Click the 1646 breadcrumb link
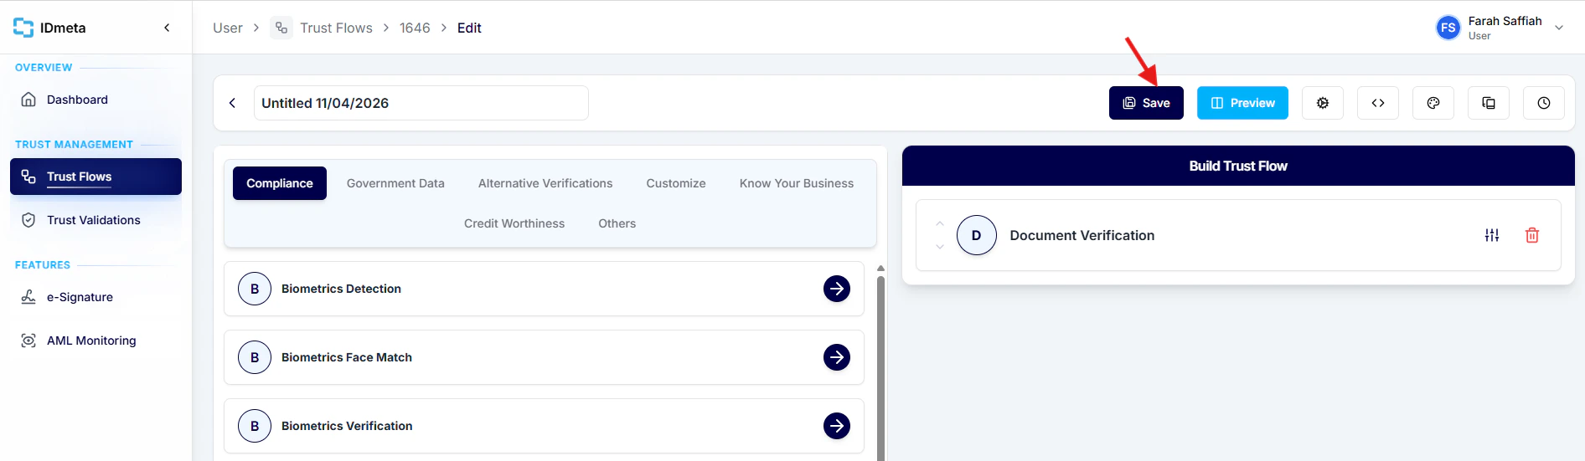 click(415, 28)
